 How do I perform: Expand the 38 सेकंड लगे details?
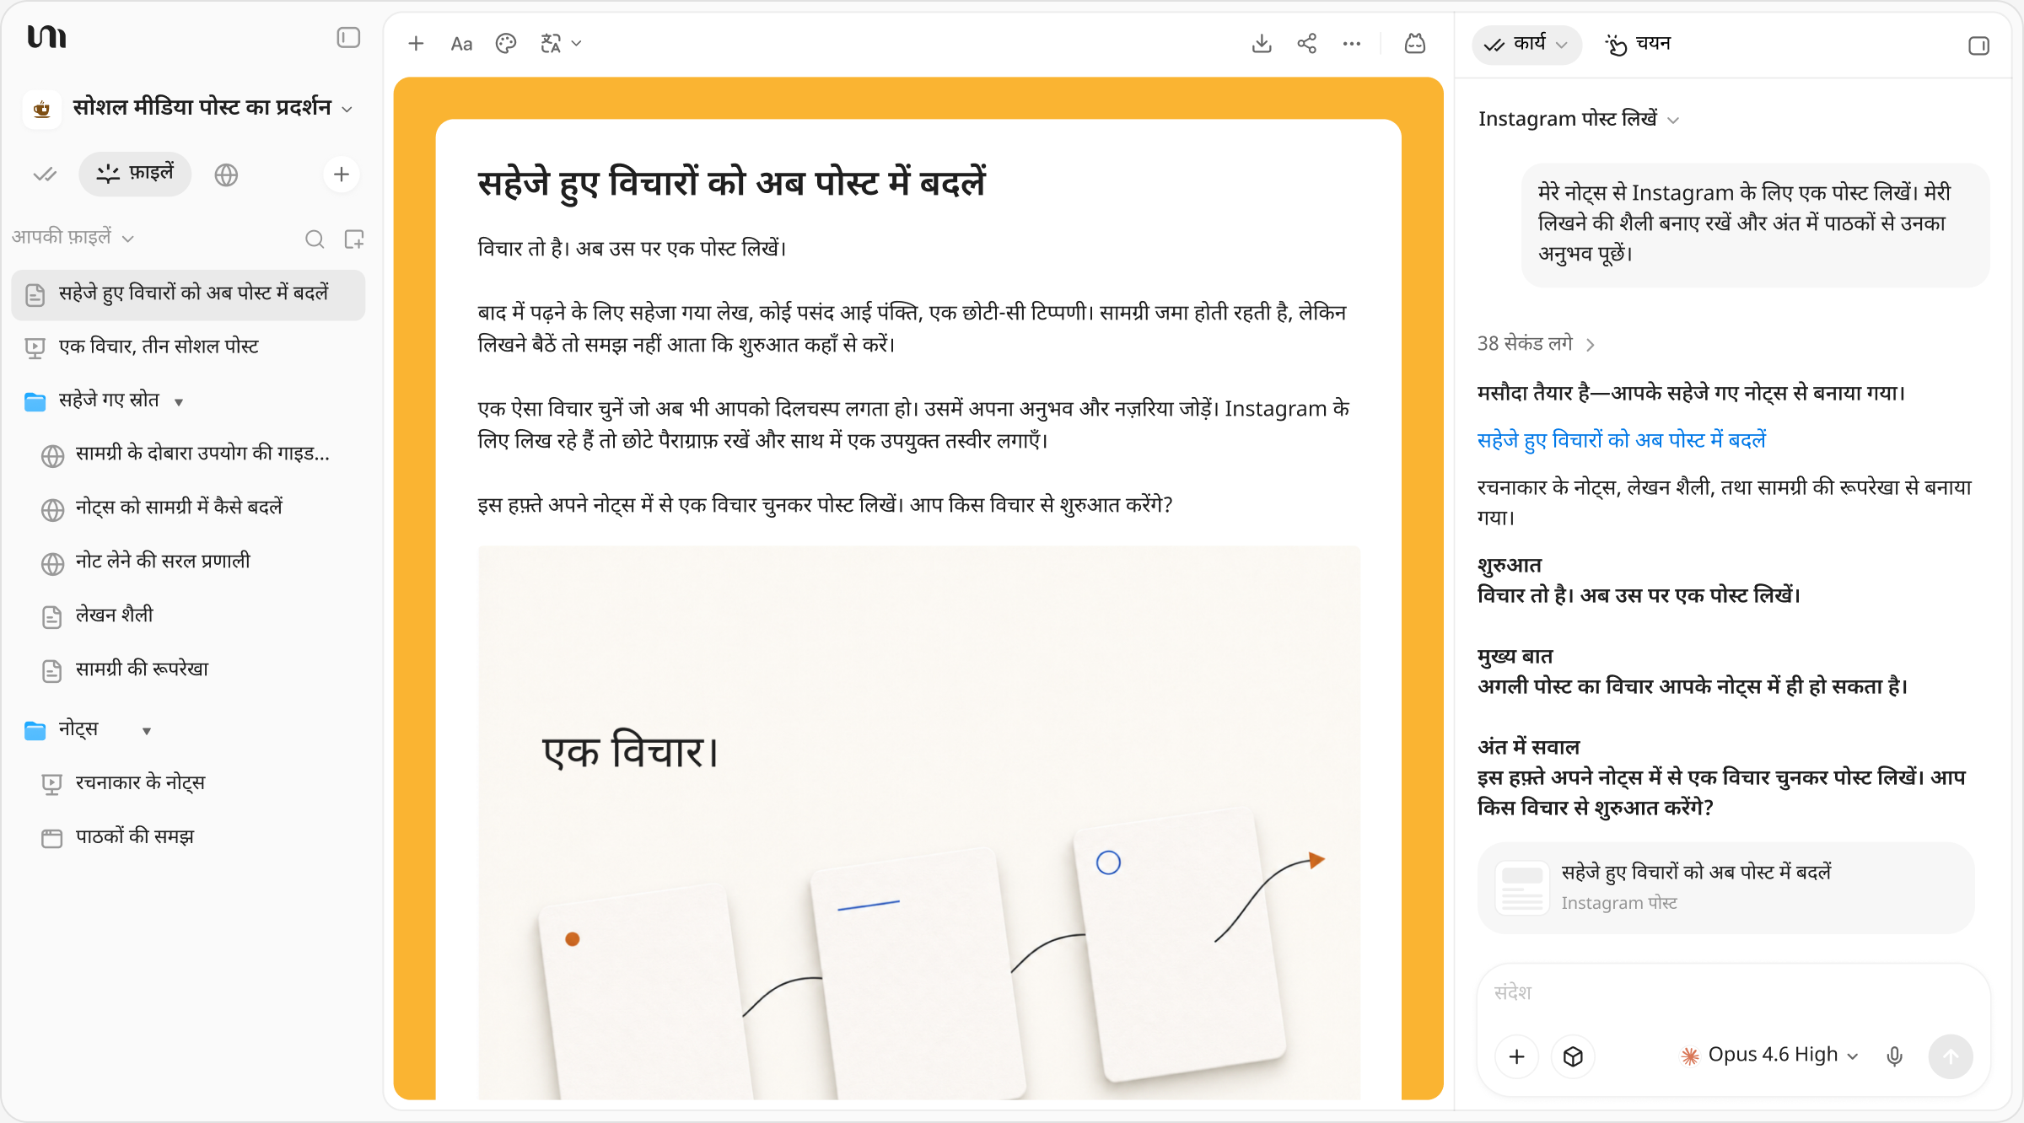[x=1536, y=344]
